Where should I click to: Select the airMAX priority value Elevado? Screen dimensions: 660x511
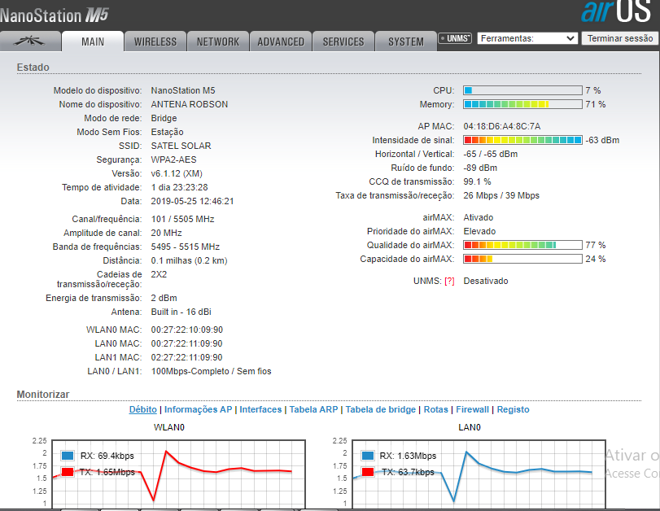(479, 232)
